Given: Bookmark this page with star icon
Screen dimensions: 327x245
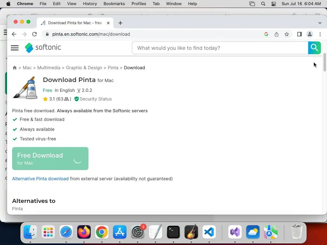Looking at the screenshot, I should [287, 34].
